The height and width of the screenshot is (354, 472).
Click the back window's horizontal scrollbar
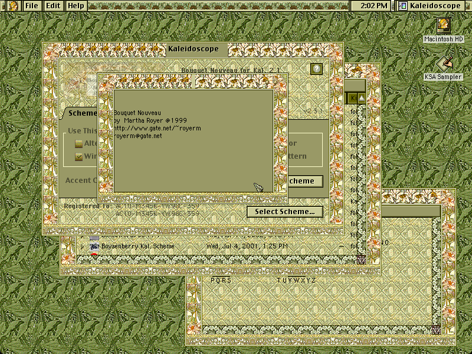tap(317, 330)
